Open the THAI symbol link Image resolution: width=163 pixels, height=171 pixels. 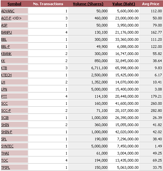pos(5,153)
